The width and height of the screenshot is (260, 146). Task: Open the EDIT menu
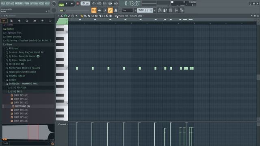8,4
